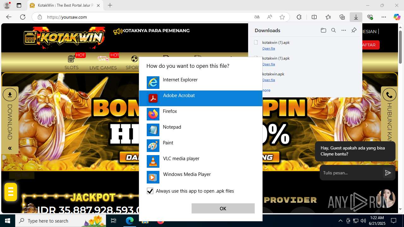Select Notepad as the opening app
404x227 pixels.
[x=200, y=130]
